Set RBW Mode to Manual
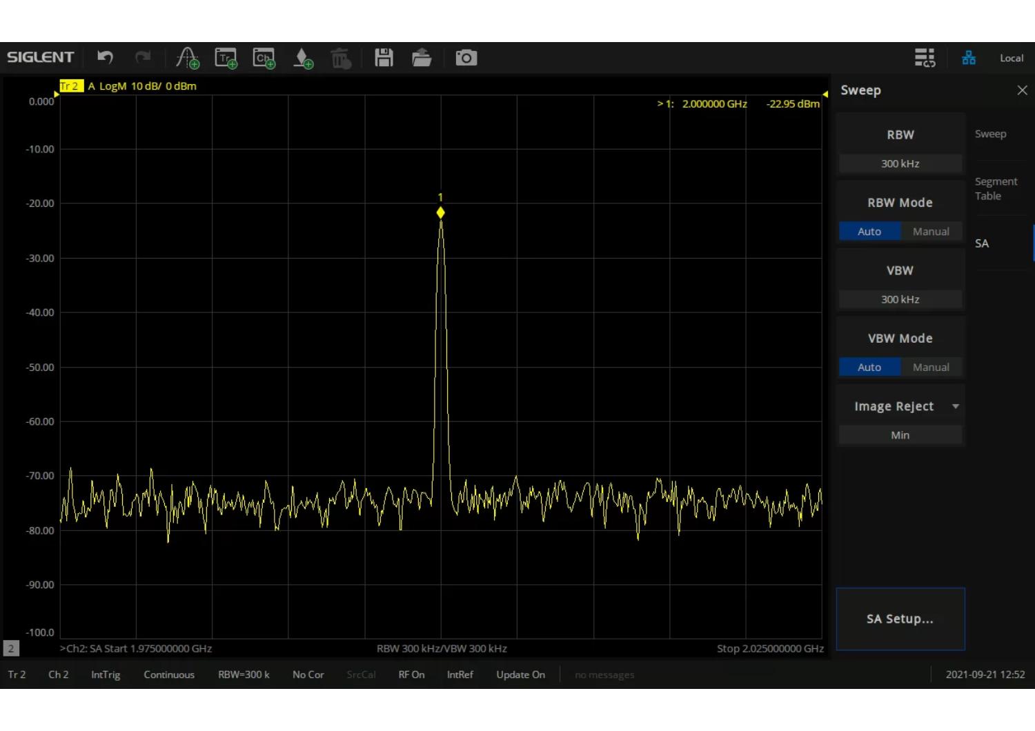 click(x=931, y=231)
